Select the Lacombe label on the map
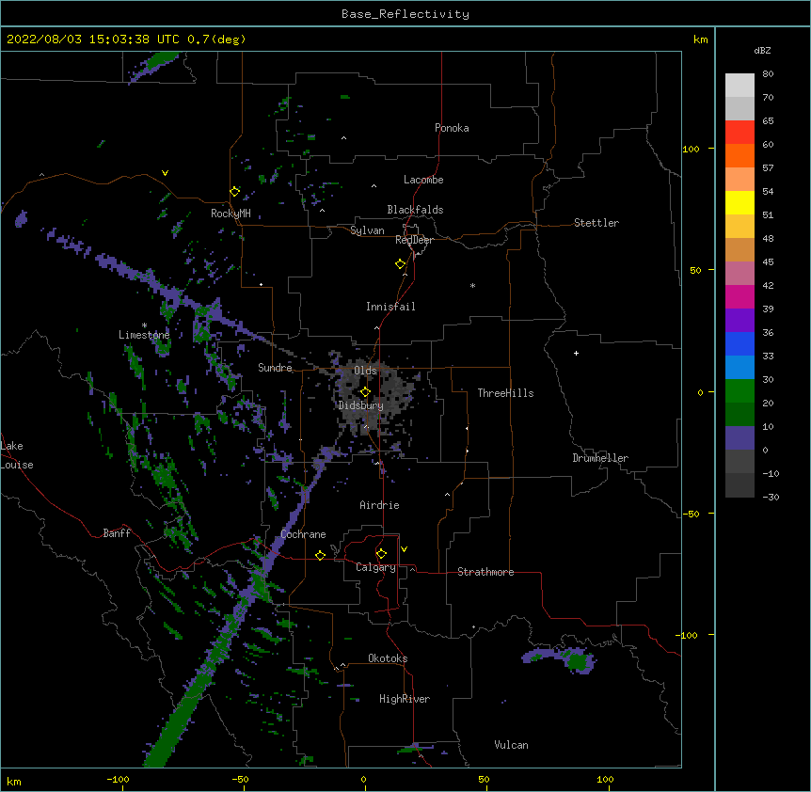The width and height of the screenshot is (811, 792). pos(423,180)
